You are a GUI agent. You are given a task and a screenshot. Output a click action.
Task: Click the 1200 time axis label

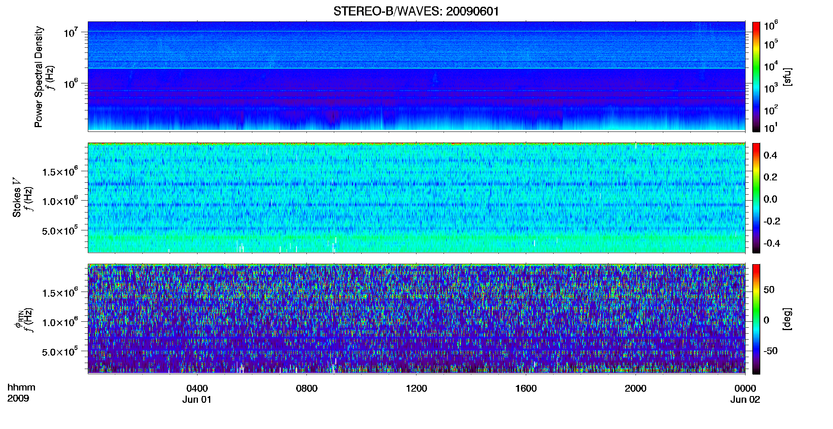(x=416, y=388)
